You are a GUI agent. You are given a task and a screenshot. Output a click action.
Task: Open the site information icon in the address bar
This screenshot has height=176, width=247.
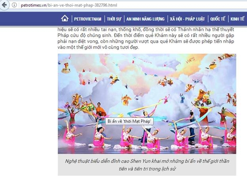[x=14, y=5]
